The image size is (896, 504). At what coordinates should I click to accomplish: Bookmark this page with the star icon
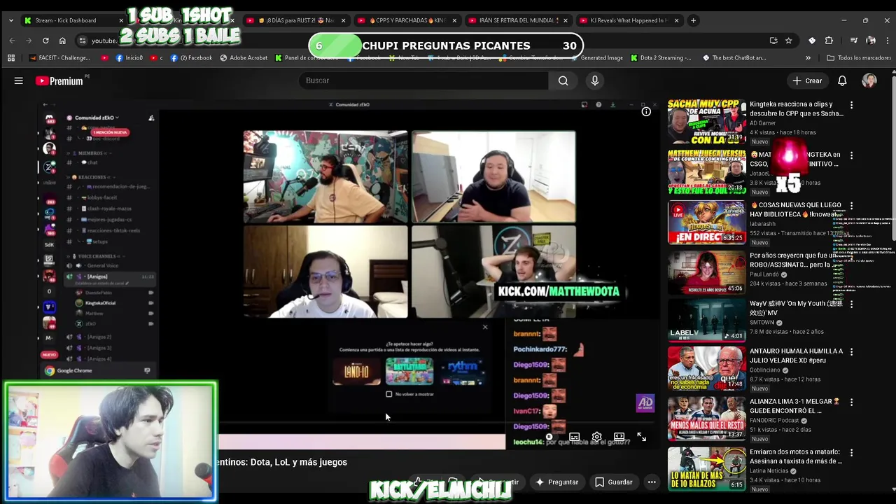point(788,41)
